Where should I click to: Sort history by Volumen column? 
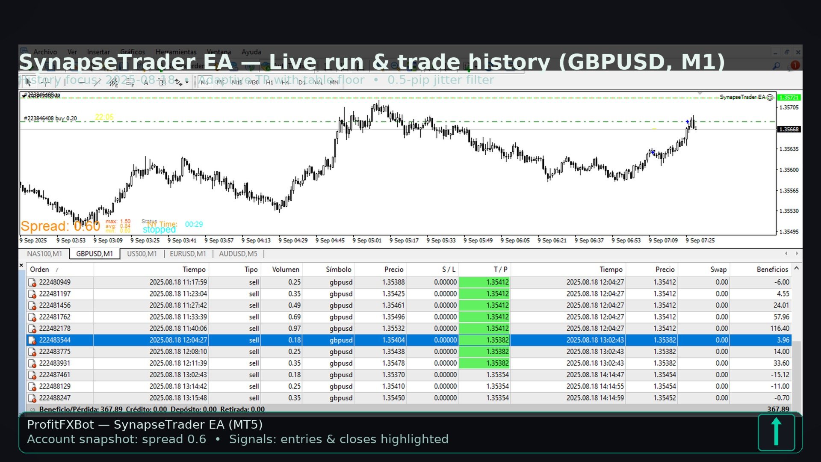coord(281,269)
